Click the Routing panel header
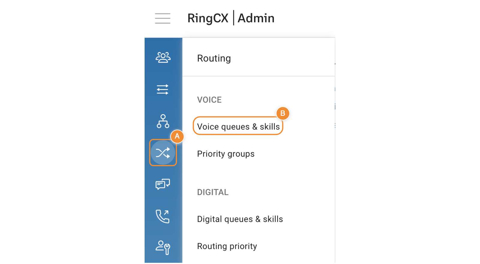480x264 pixels. coord(214,58)
